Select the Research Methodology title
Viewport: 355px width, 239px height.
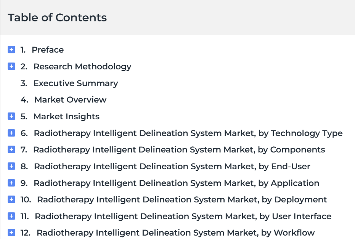pos(82,67)
